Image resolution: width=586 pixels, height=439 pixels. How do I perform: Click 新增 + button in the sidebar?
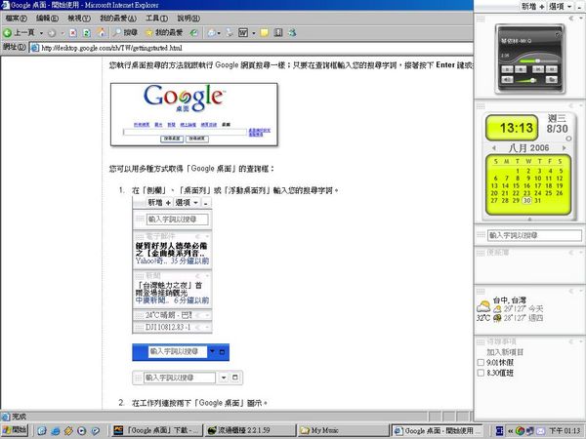(533, 7)
